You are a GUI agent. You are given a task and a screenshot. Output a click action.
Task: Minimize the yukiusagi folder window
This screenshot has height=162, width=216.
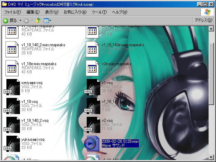point(199,4)
